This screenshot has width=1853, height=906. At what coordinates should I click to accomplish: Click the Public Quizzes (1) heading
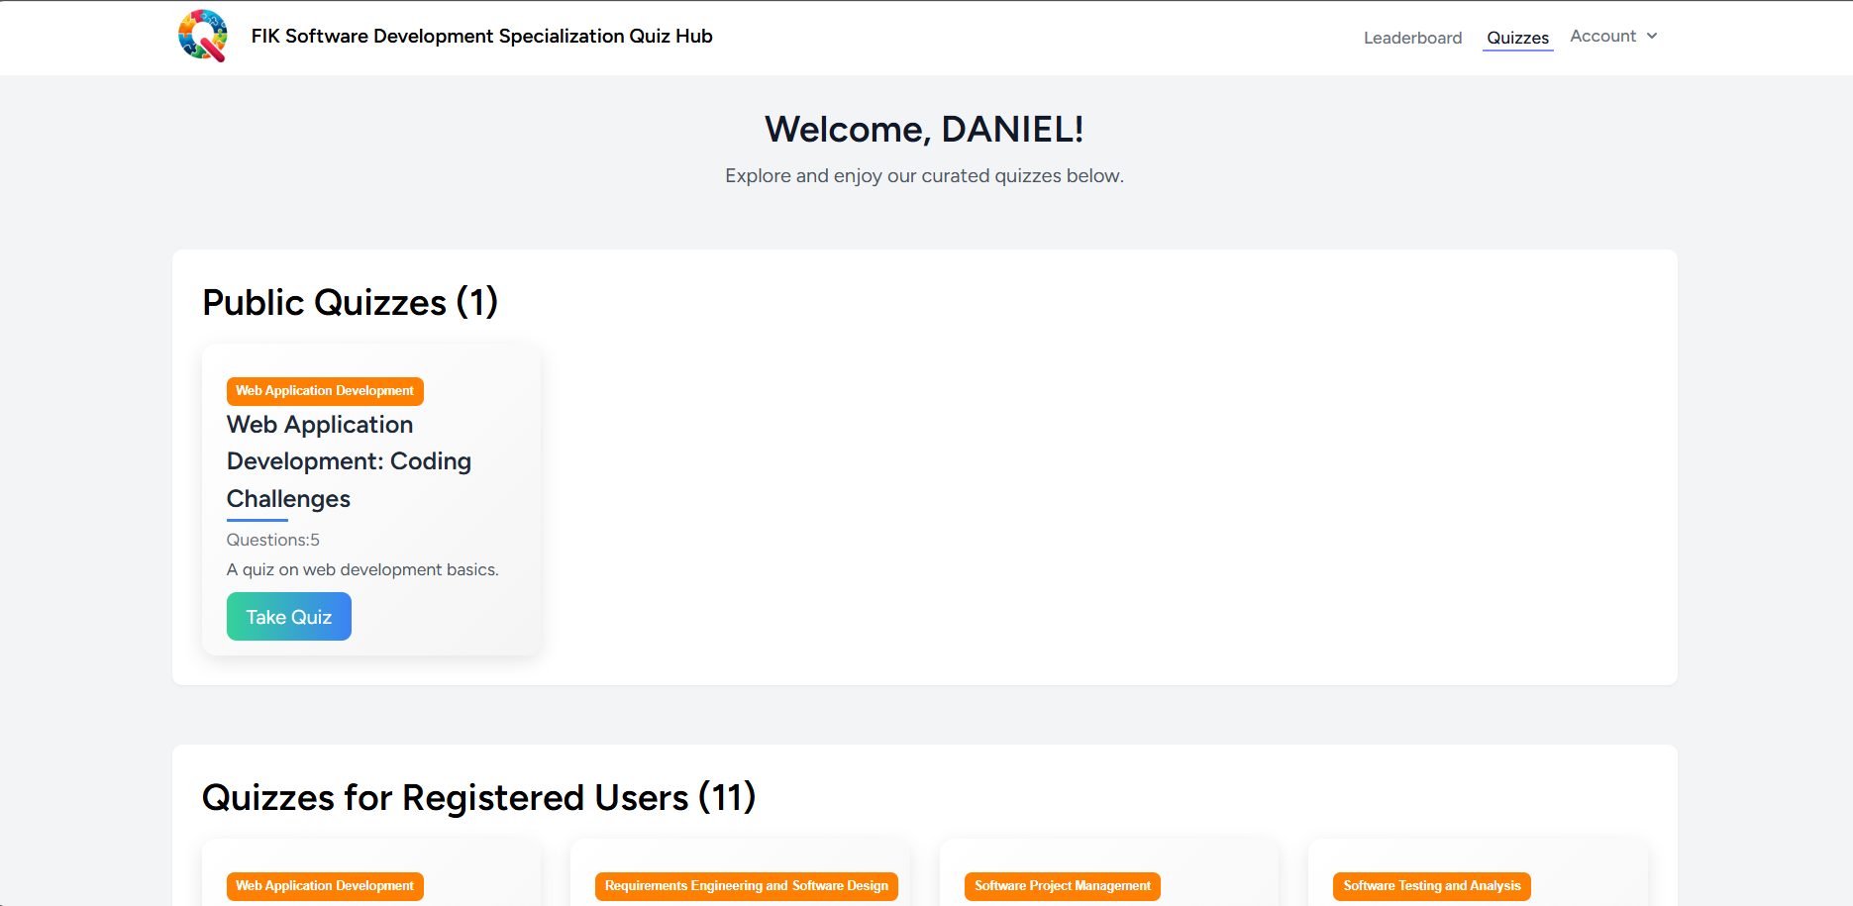(x=350, y=303)
